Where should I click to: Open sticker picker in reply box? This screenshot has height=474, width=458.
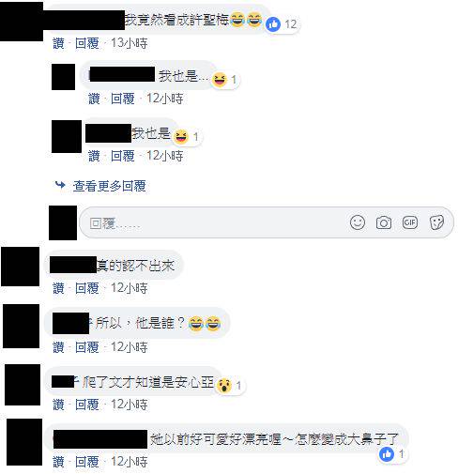(436, 222)
